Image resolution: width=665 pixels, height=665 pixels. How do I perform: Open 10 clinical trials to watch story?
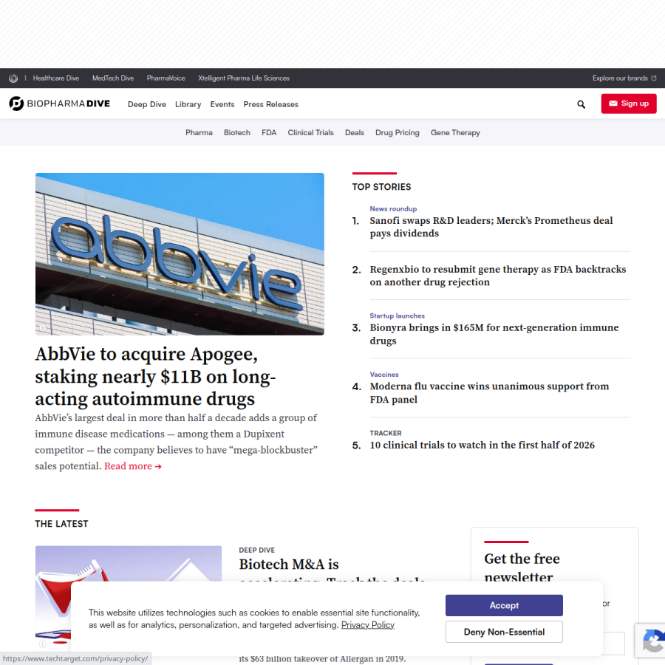(x=482, y=445)
